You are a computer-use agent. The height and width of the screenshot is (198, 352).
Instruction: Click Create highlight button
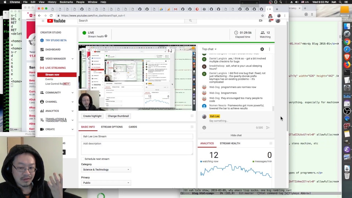tap(92, 116)
